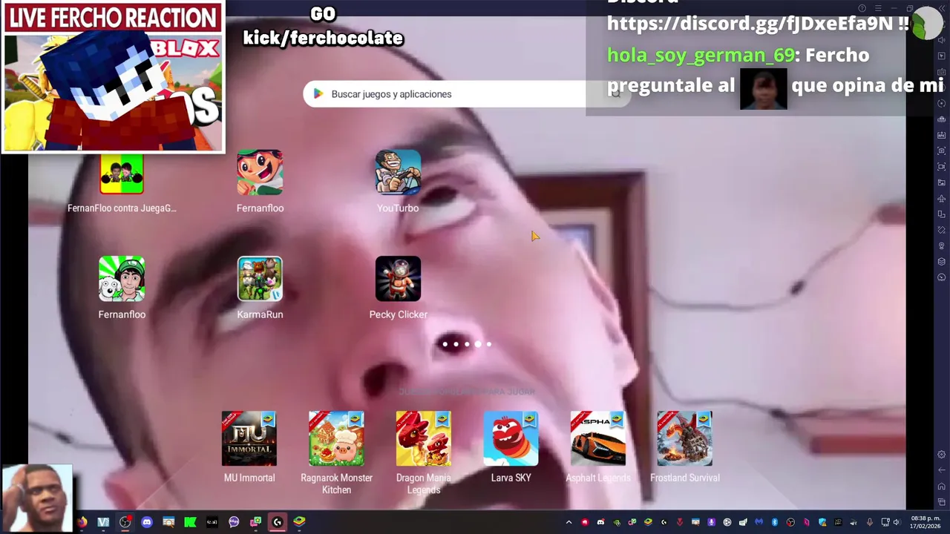Click the circular sync icon in sidebar
The image size is (950, 534).
pyautogui.click(x=941, y=102)
